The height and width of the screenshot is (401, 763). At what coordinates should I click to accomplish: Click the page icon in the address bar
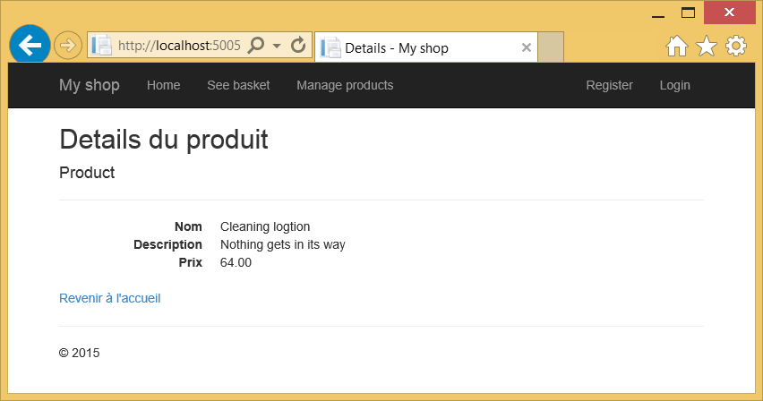pos(102,46)
